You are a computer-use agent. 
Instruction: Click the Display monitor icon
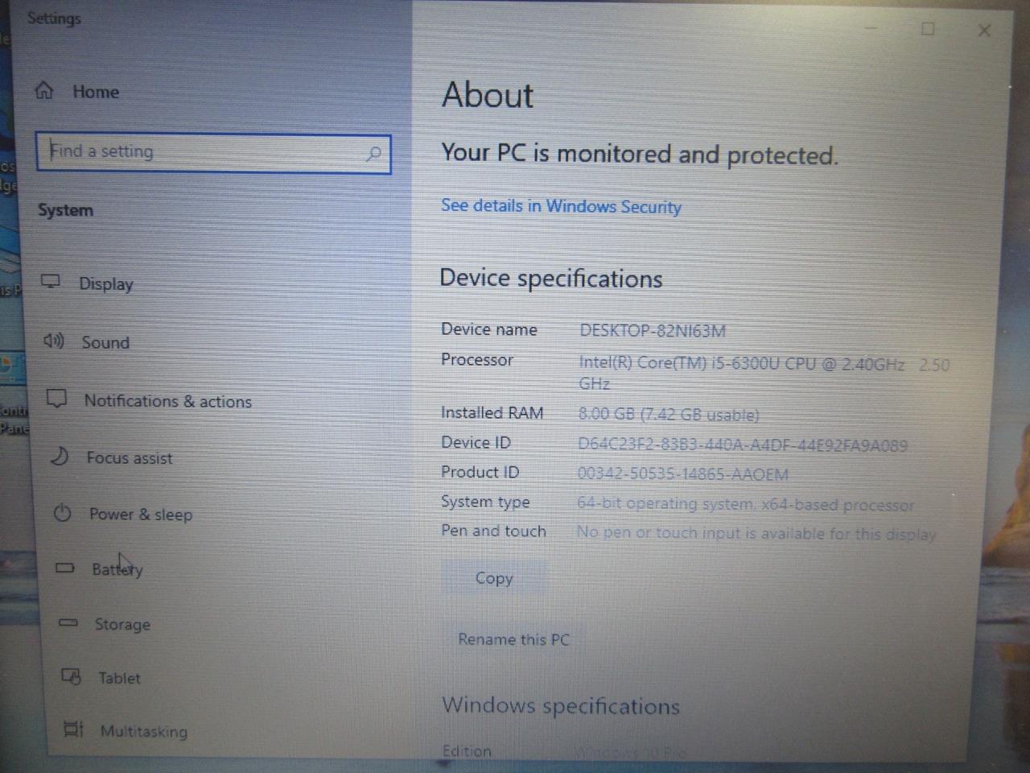tap(51, 281)
